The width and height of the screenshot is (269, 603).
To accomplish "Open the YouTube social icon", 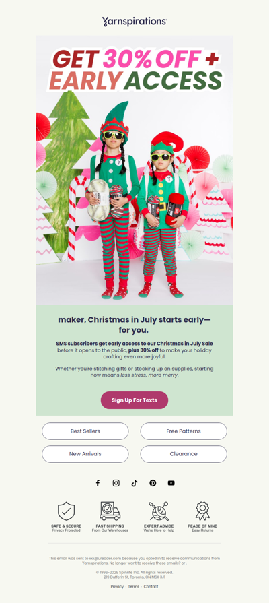I will pos(171,483).
